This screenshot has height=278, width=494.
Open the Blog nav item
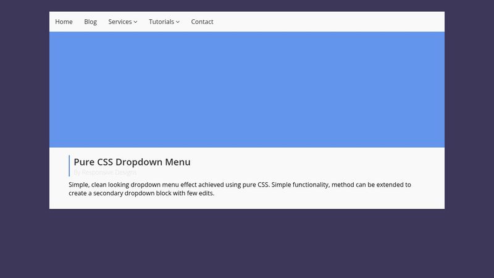(90, 22)
